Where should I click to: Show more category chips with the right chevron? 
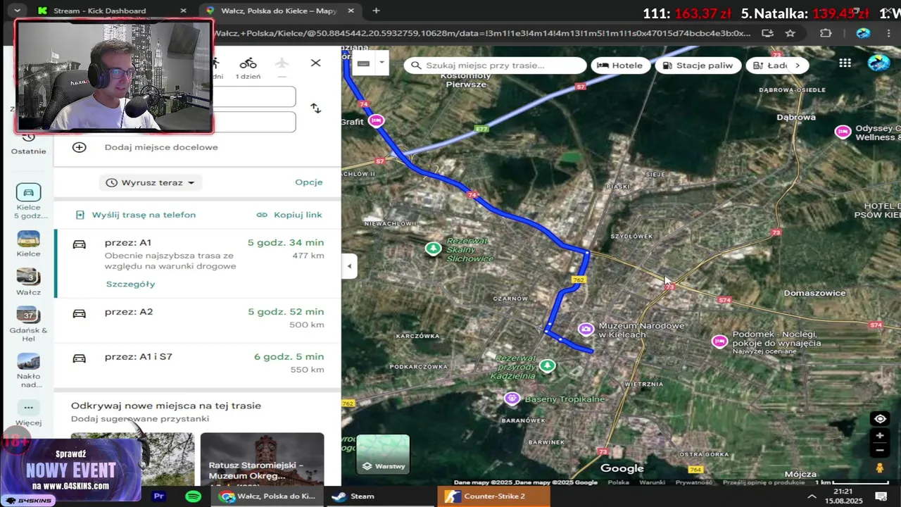(797, 65)
